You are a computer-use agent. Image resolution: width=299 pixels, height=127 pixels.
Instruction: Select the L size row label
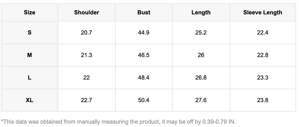pyautogui.click(x=29, y=78)
